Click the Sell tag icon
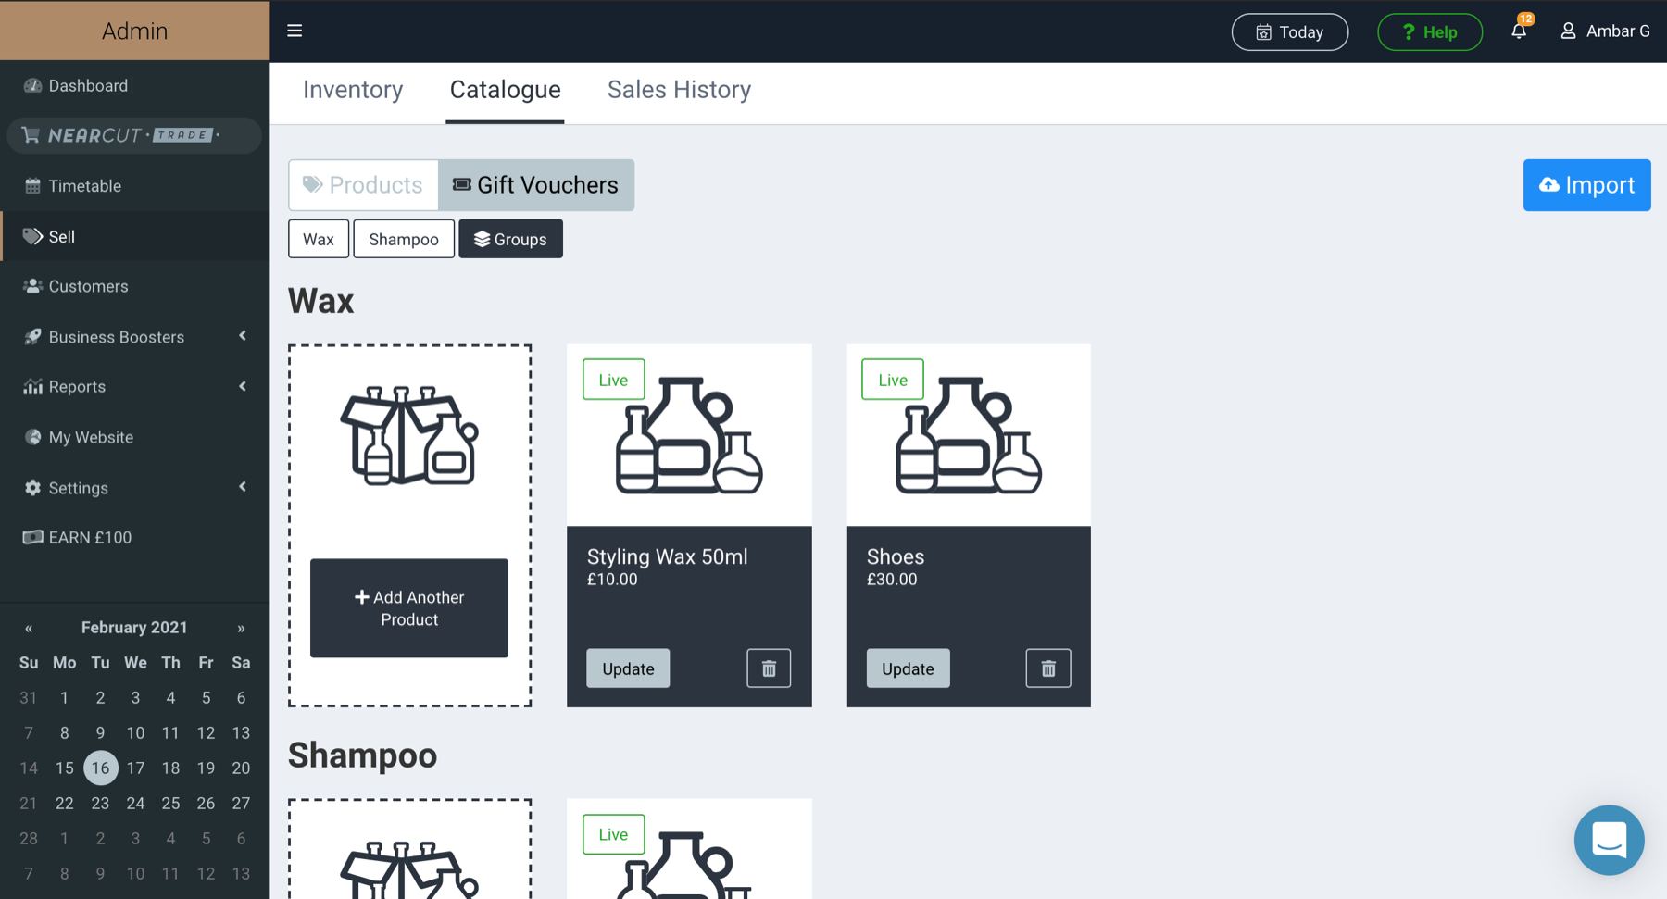 tap(32, 236)
